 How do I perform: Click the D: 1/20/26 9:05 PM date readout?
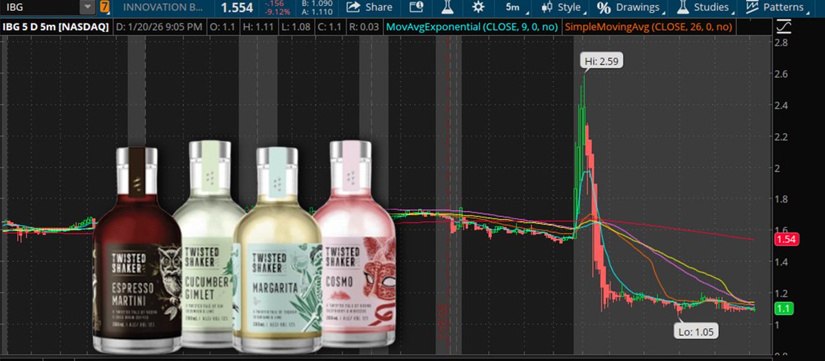coord(159,27)
